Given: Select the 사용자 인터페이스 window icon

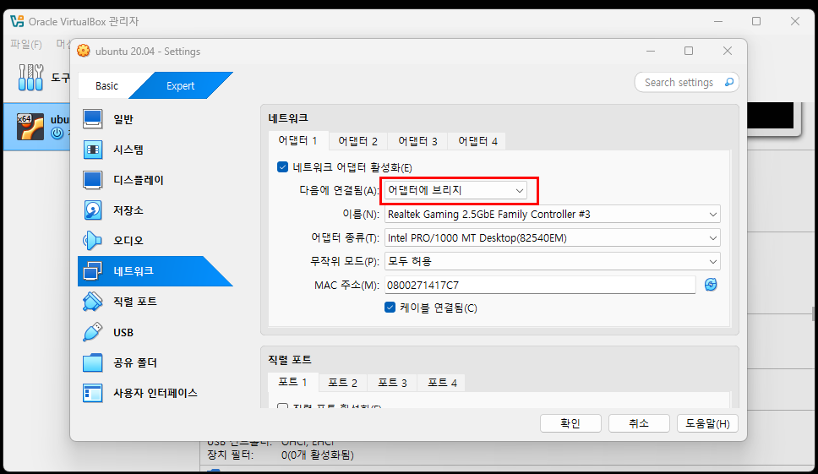Looking at the screenshot, I should pyautogui.click(x=92, y=393).
